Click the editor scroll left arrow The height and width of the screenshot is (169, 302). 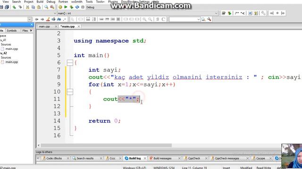pos(39,146)
